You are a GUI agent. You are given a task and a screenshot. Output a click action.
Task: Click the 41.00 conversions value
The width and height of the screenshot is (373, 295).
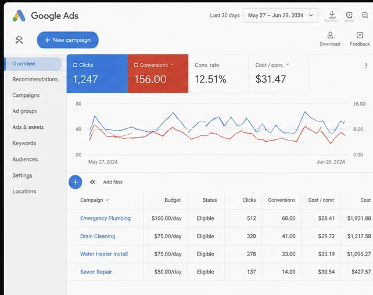pos(289,236)
